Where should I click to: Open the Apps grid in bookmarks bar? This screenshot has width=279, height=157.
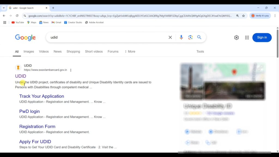5,22
